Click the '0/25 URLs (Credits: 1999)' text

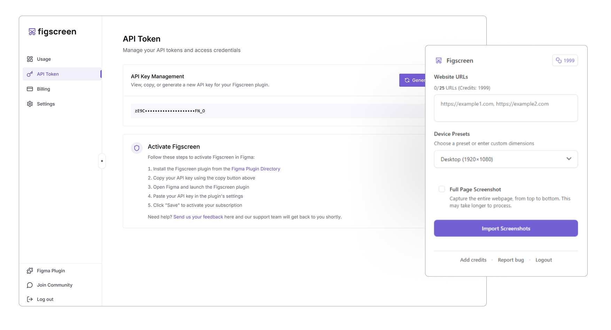[462, 88]
